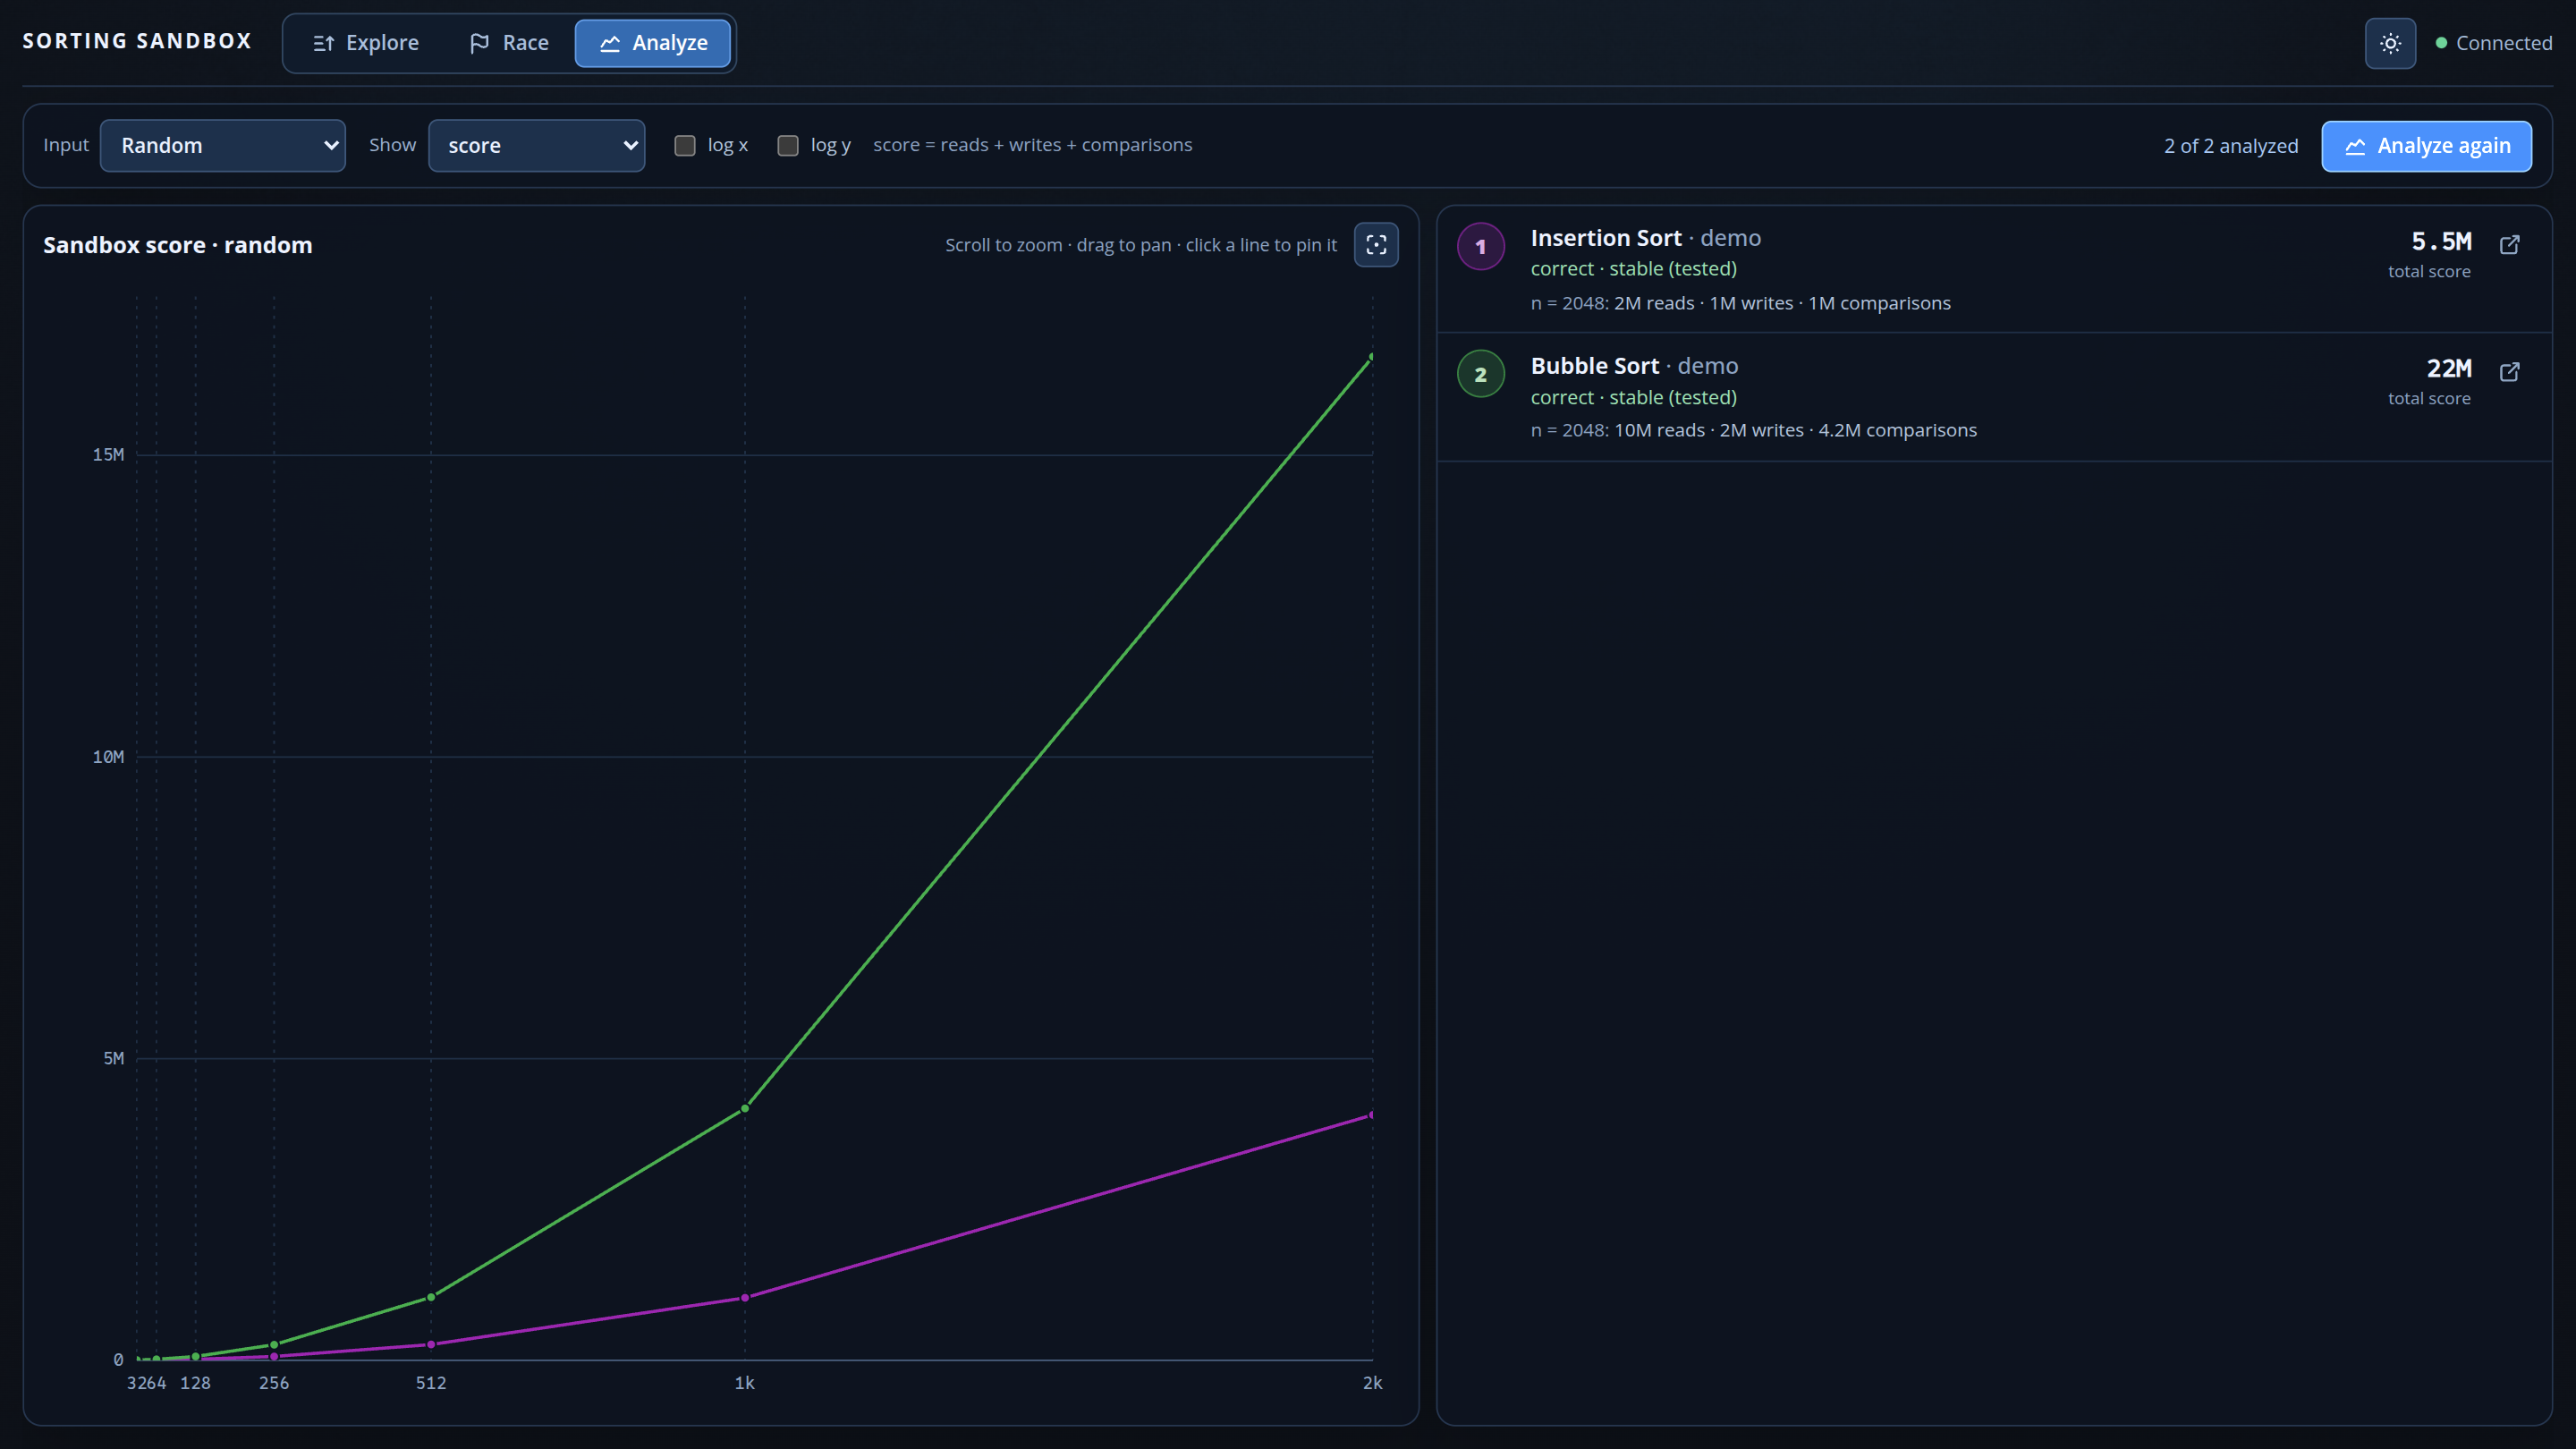Viewport: 2576px width, 1449px height.
Task: Click the 5.5M total score value
Action: [x=2441, y=241]
